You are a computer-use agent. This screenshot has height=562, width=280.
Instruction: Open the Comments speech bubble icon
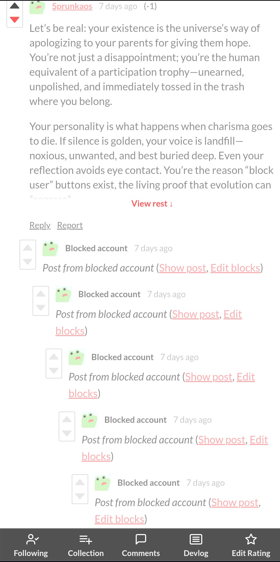tap(141, 539)
